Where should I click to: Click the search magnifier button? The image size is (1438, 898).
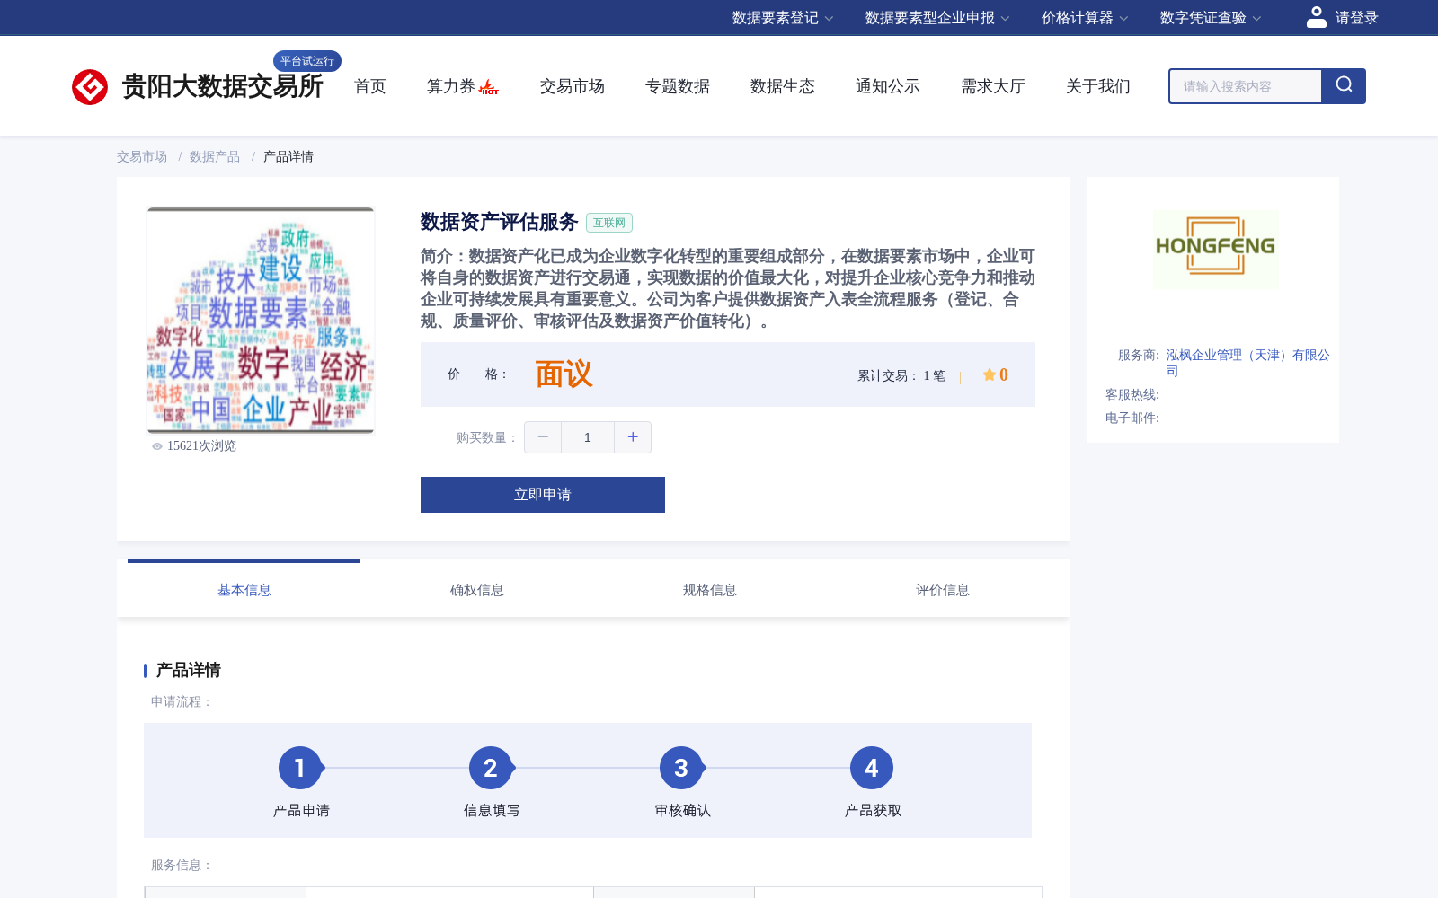point(1344,86)
